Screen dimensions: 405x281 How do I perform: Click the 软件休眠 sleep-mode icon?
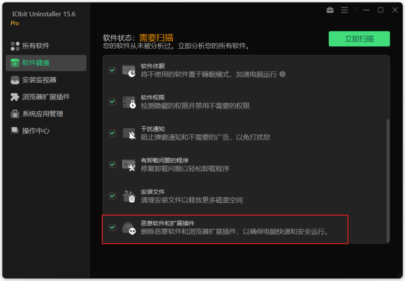coord(129,71)
